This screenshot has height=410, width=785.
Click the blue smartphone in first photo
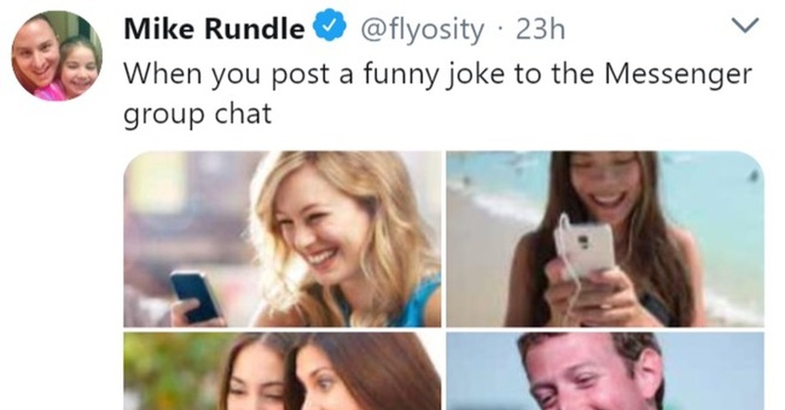195,296
